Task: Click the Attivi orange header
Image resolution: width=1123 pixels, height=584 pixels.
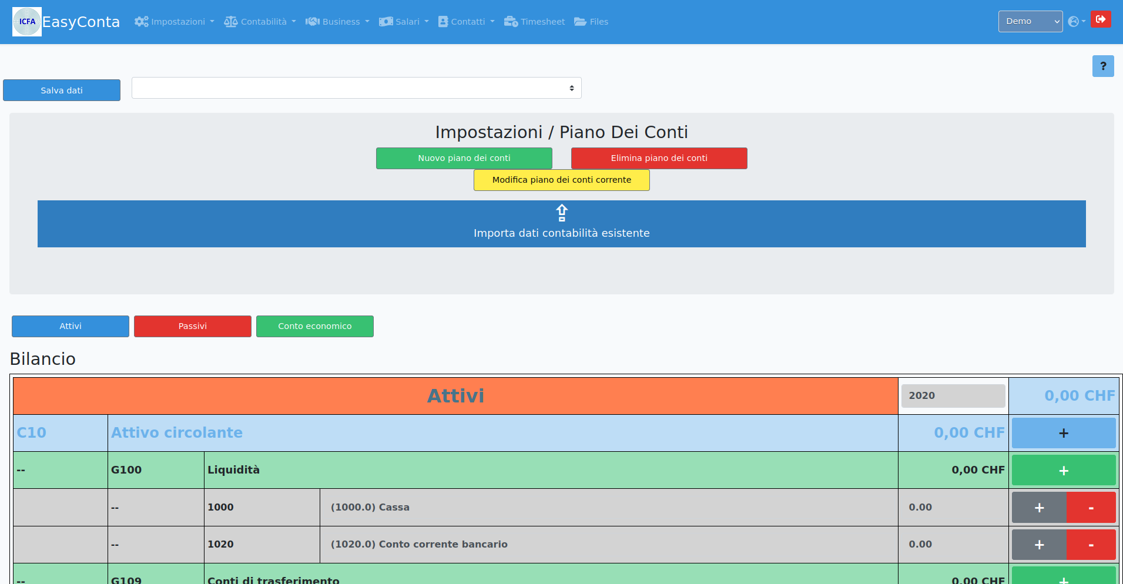Action: [x=455, y=396]
